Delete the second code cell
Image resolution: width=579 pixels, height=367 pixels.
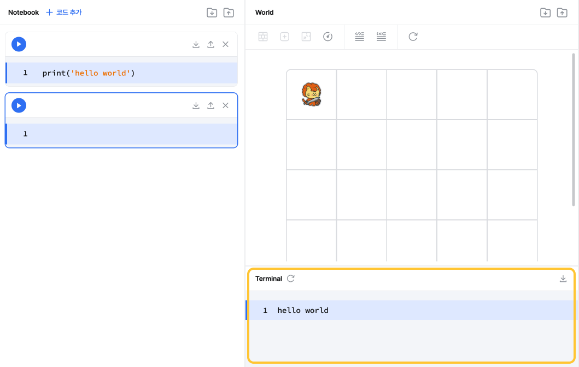pos(226,105)
